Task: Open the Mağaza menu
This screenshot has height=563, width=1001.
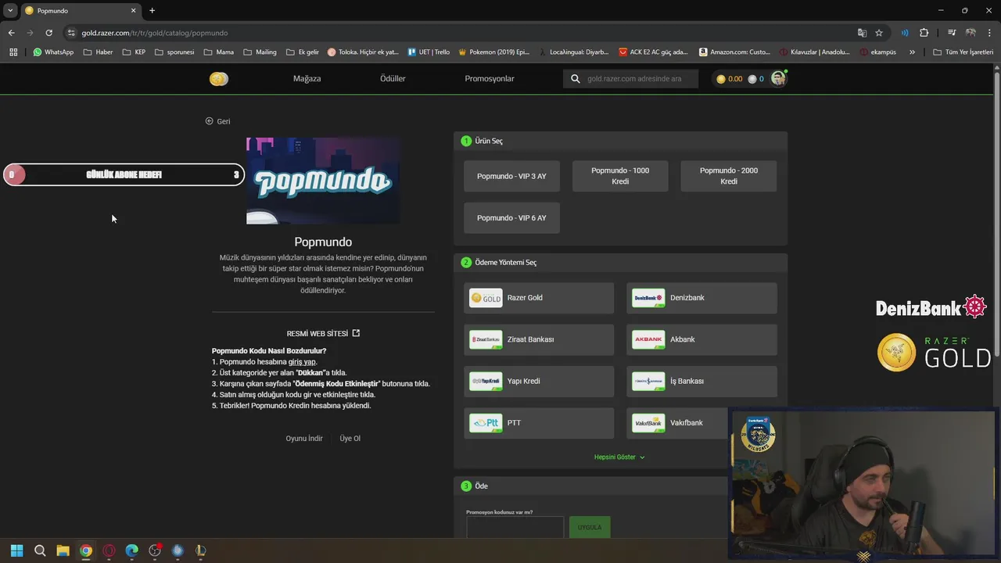Action: pos(307,79)
